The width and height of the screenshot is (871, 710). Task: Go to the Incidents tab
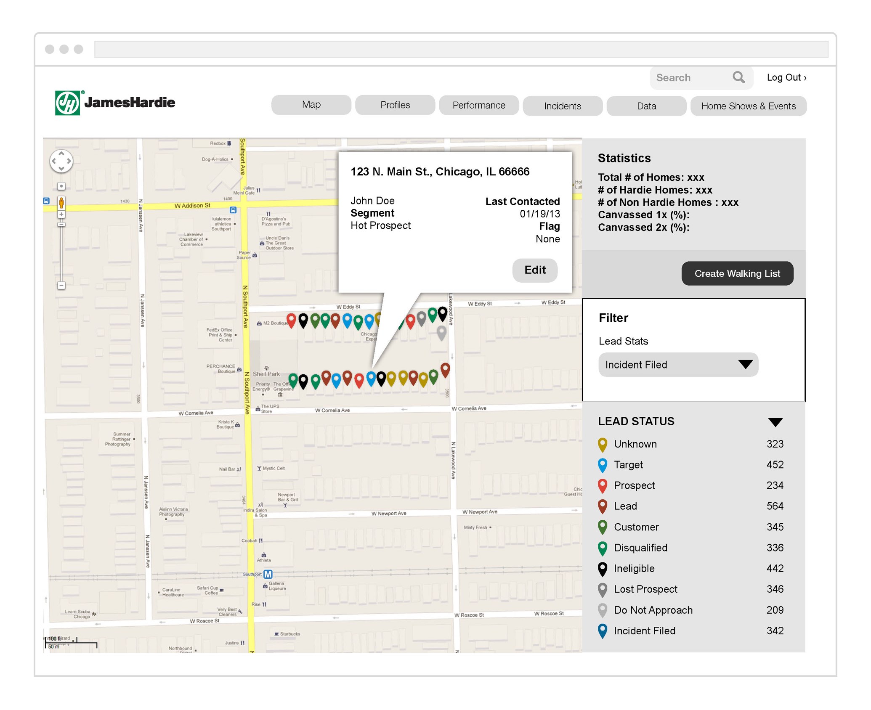click(x=563, y=106)
